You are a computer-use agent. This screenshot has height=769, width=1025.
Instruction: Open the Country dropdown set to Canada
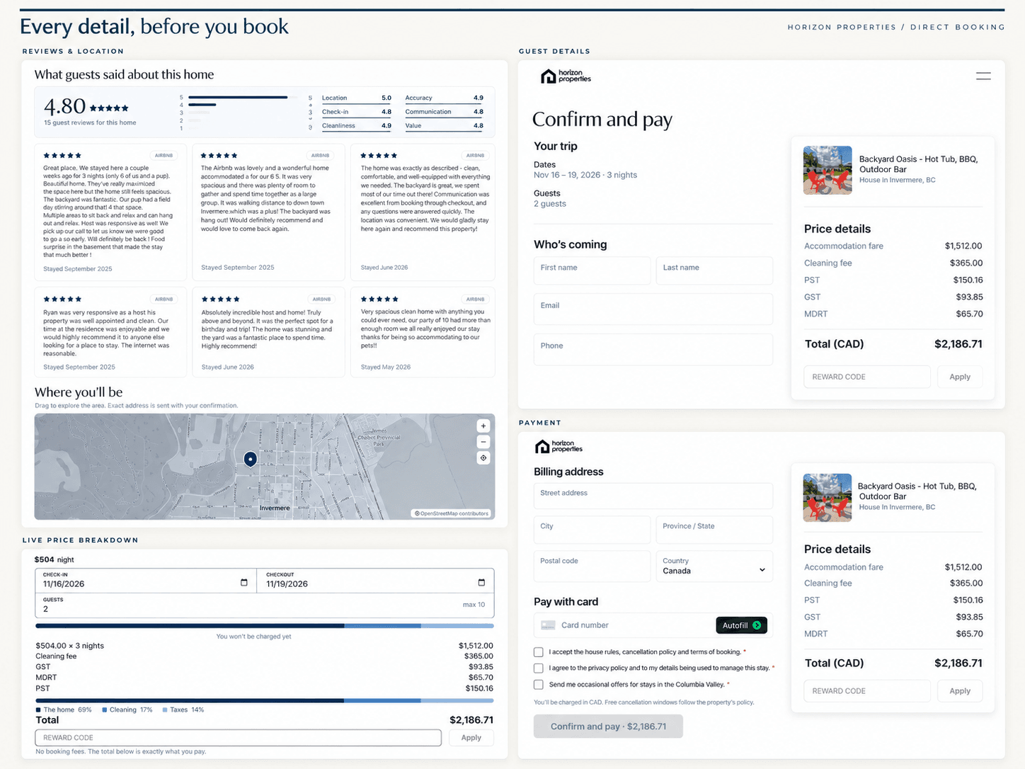714,566
